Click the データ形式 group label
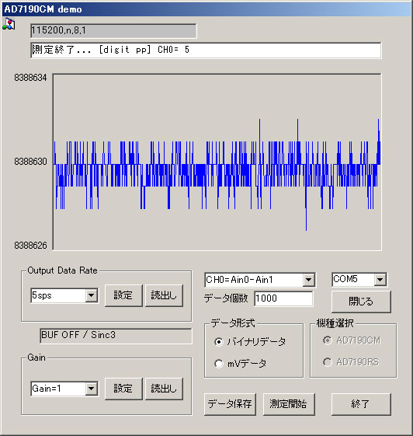This screenshot has height=436, width=413. pos(233,323)
